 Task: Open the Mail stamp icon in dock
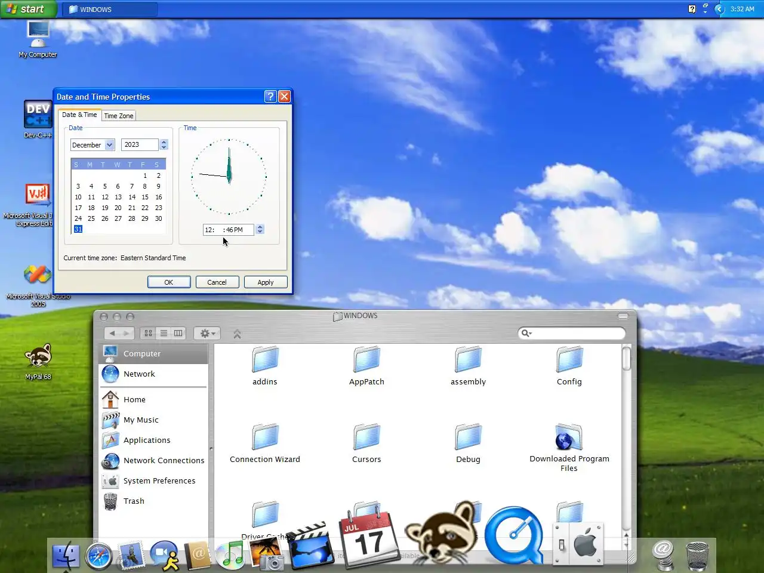tap(131, 555)
